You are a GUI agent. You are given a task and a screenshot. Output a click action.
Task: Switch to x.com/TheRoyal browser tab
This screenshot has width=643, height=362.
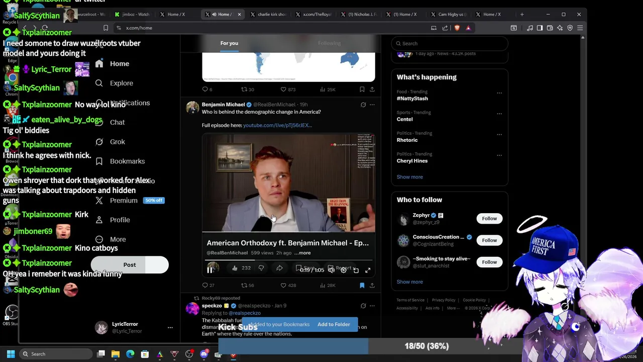(x=313, y=15)
